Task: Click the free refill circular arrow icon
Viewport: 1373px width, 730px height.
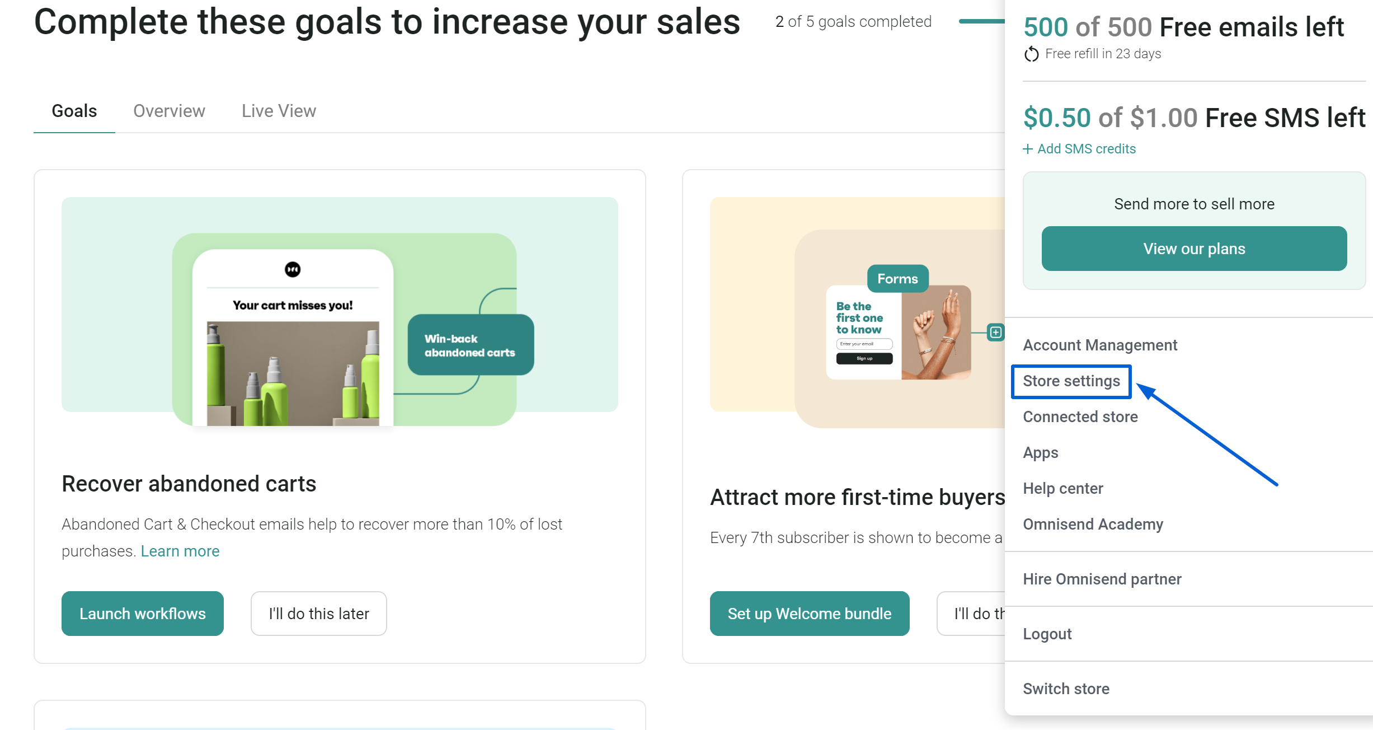Action: point(1031,54)
